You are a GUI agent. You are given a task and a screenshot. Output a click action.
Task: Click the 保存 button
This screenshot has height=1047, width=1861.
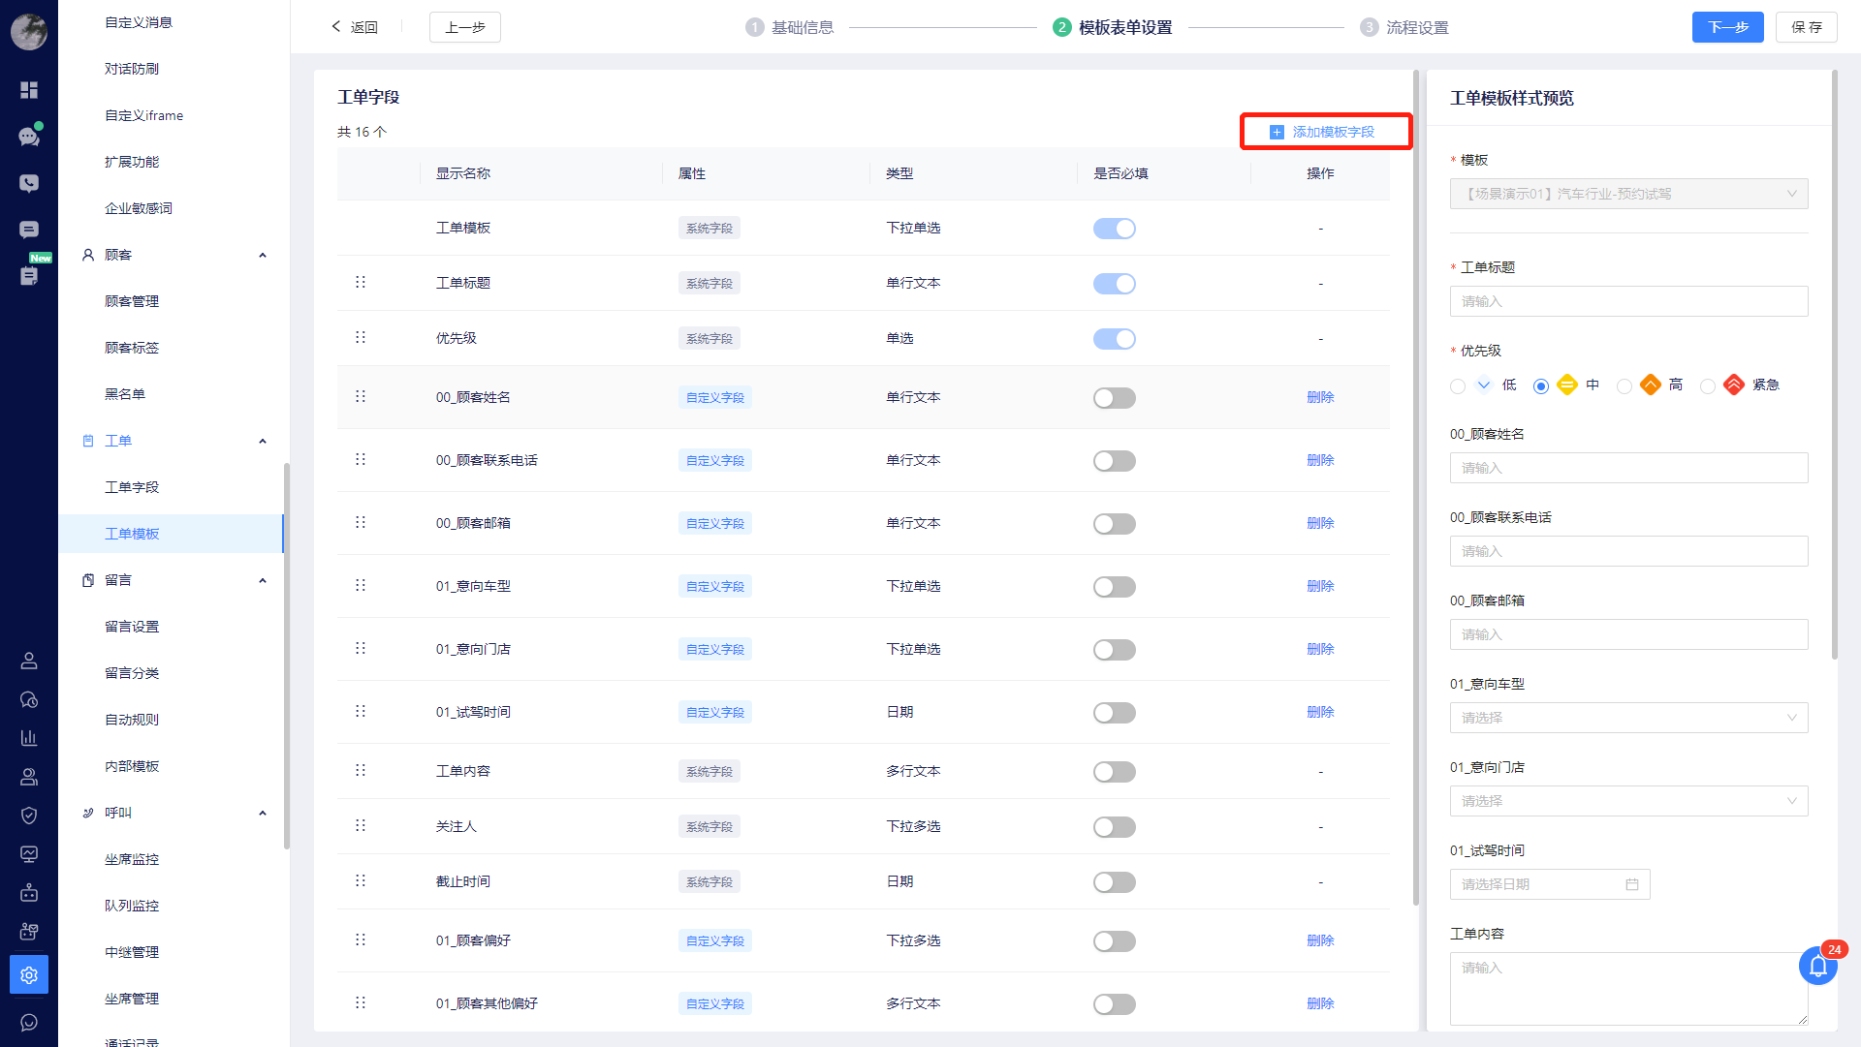[x=1807, y=27]
